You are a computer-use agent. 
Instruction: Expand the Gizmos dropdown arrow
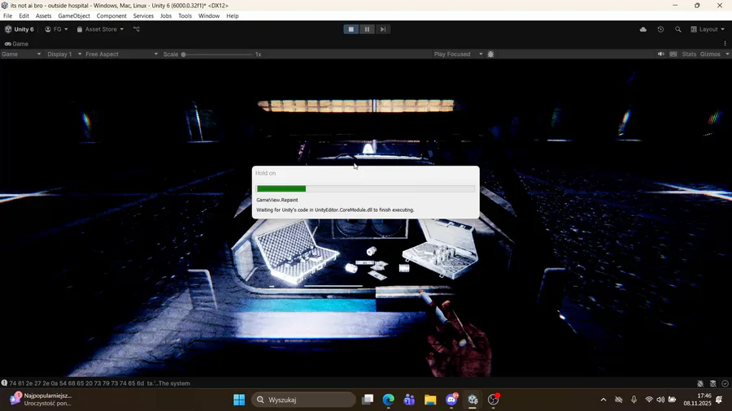click(727, 54)
